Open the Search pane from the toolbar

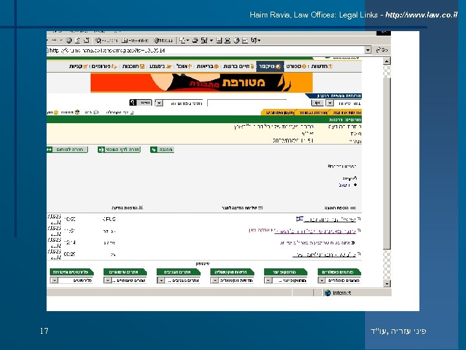pyautogui.click(x=106, y=40)
